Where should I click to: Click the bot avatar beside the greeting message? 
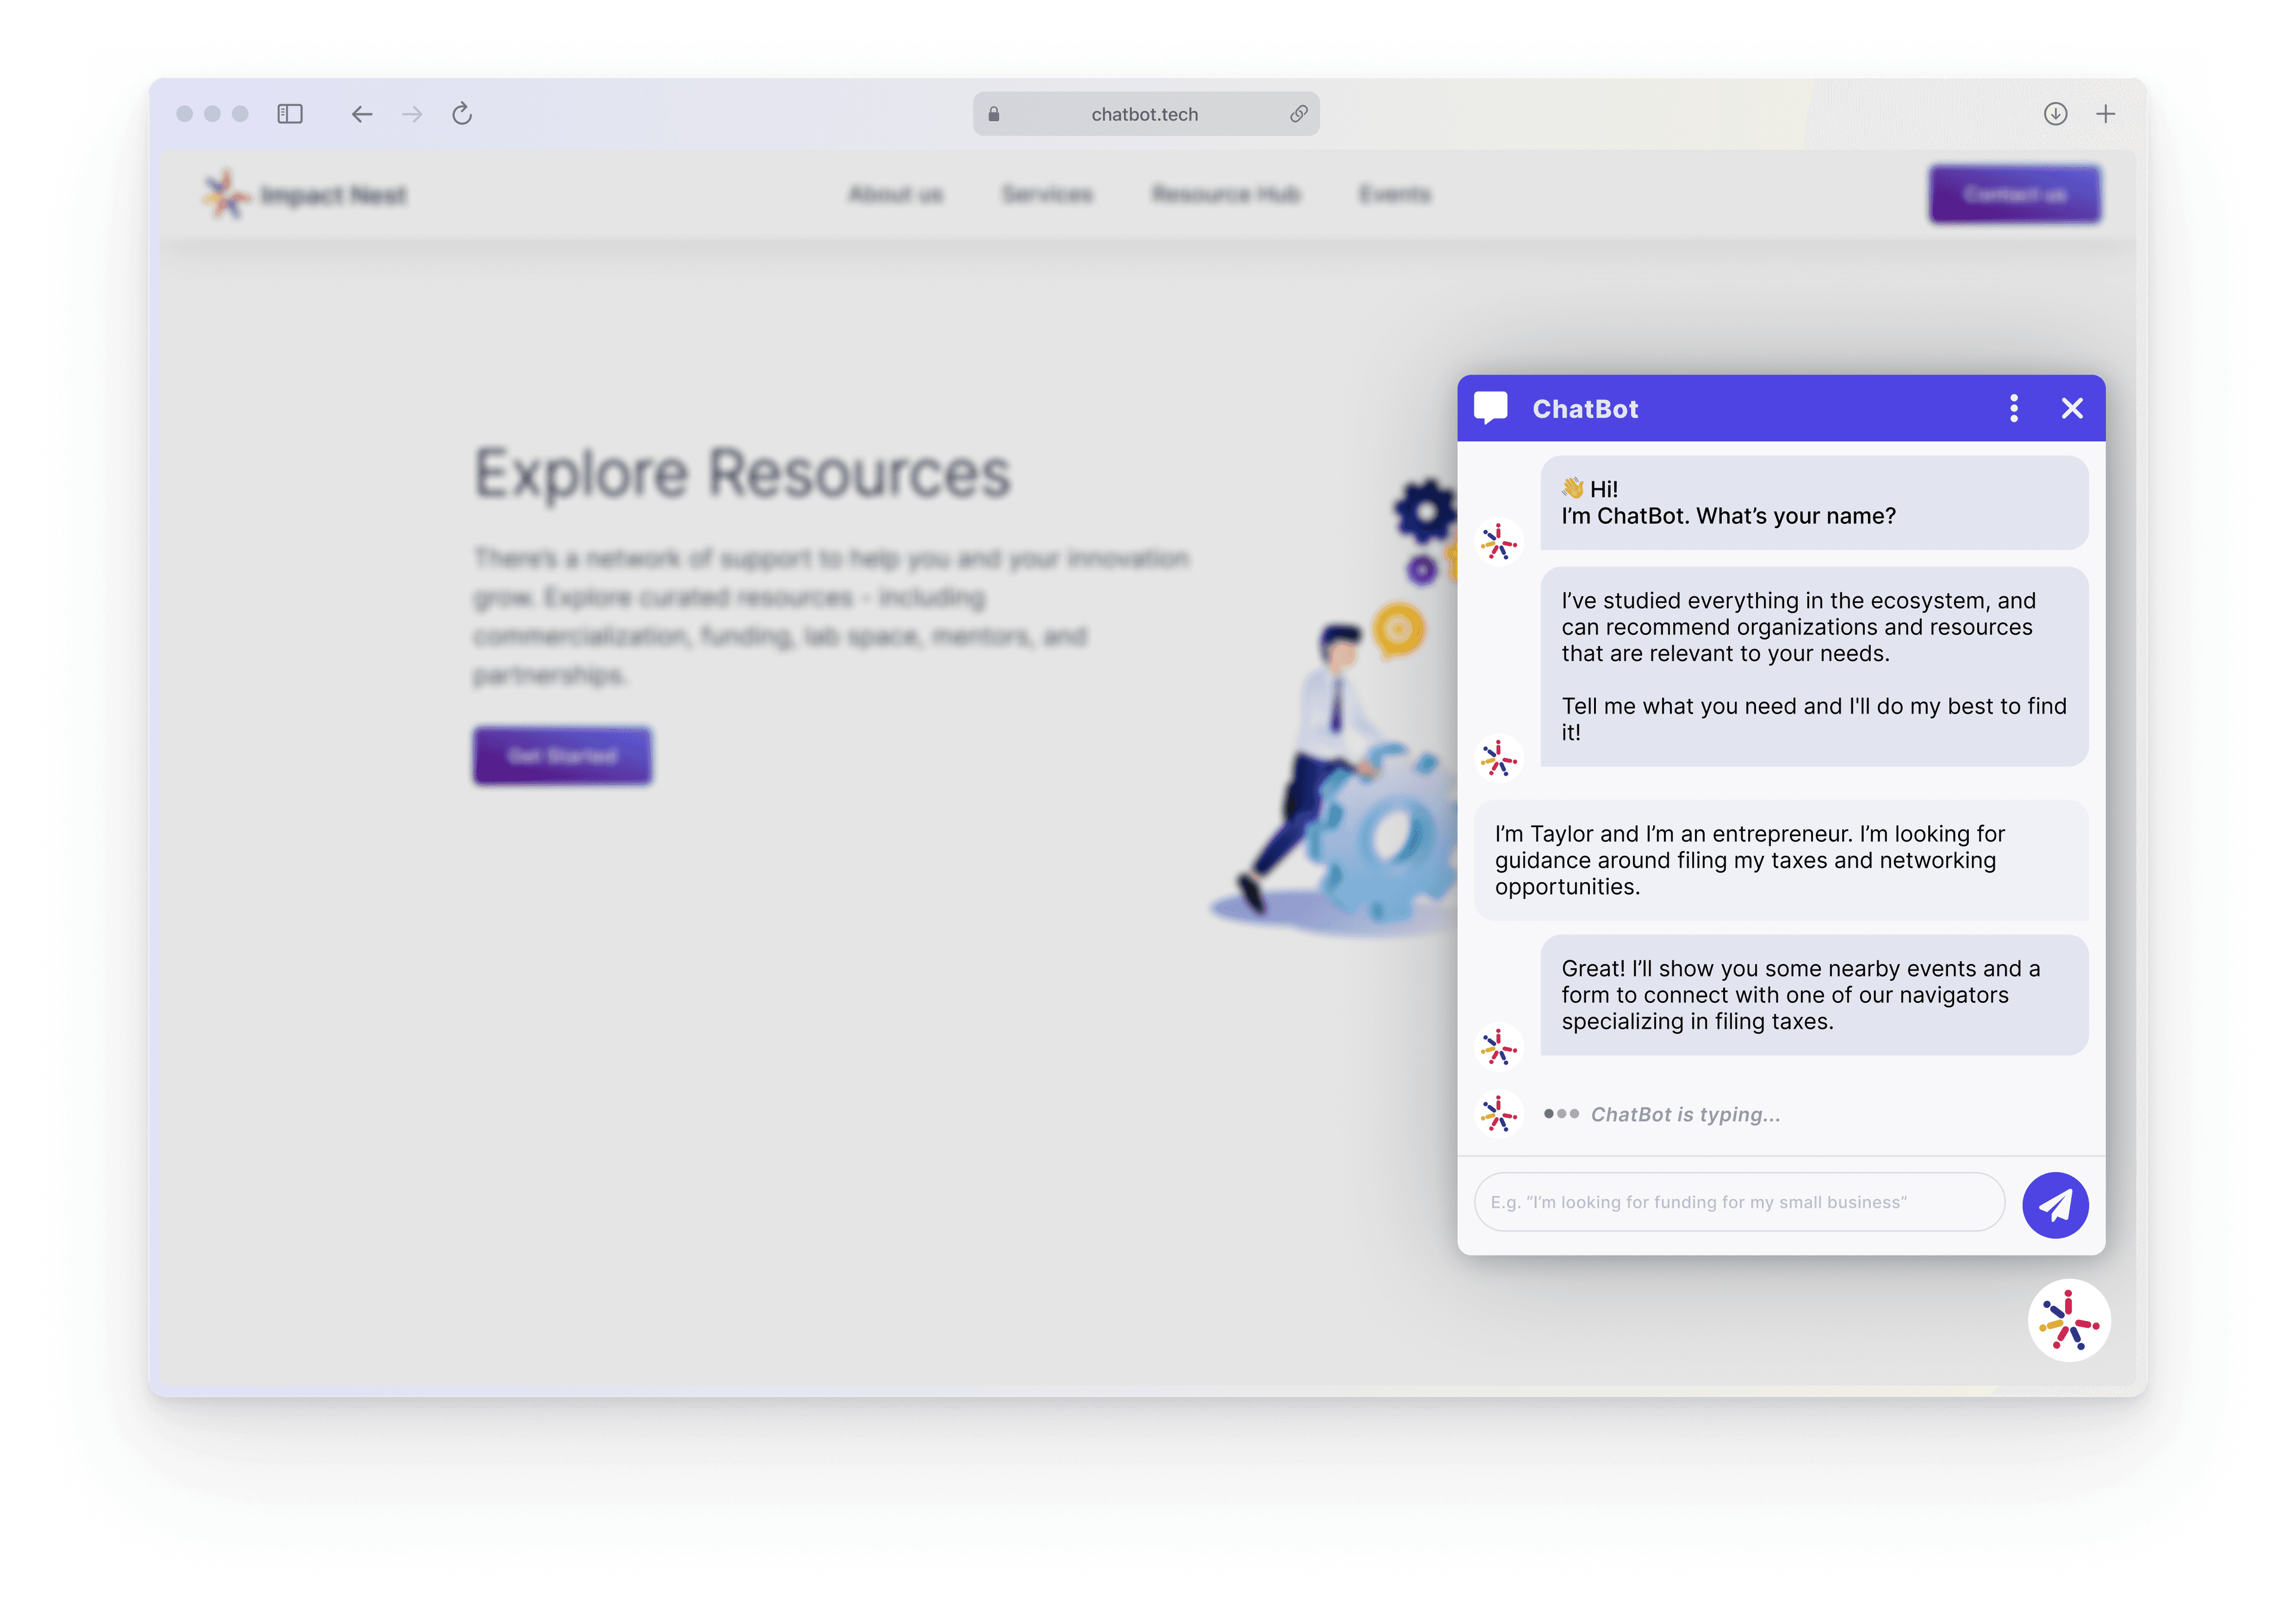coord(1499,542)
